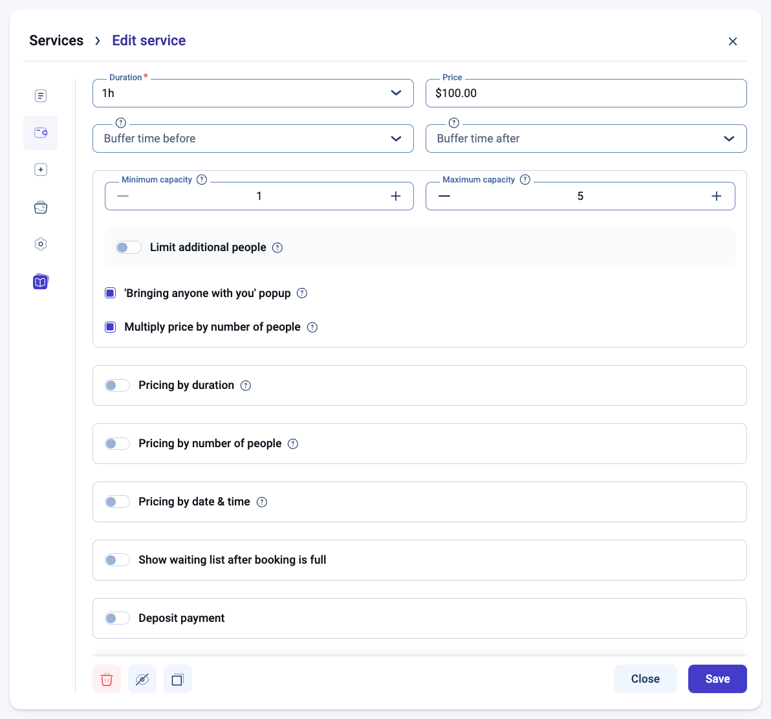Click help icon beside Maximum capacity

pyautogui.click(x=525, y=180)
